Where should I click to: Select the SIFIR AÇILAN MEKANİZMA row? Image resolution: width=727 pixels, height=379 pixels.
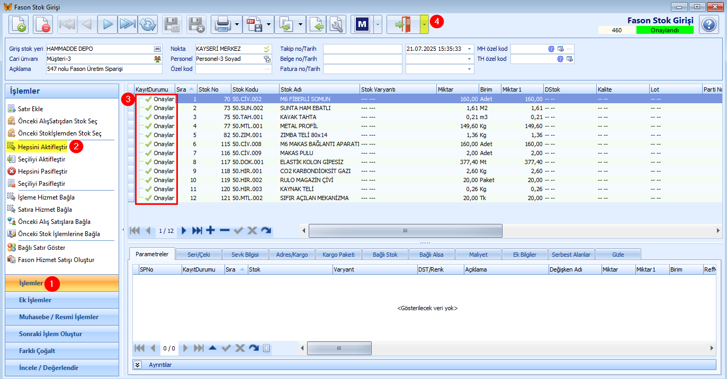click(x=425, y=198)
